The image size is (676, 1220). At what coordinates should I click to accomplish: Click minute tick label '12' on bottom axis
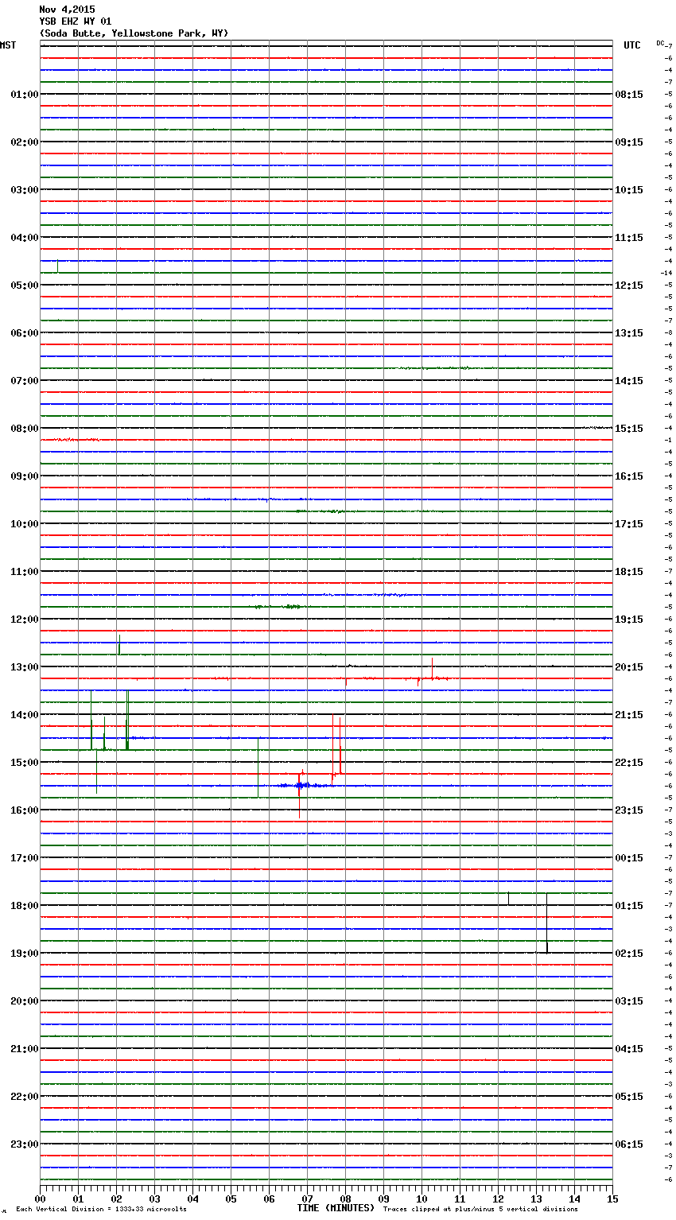(498, 1199)
